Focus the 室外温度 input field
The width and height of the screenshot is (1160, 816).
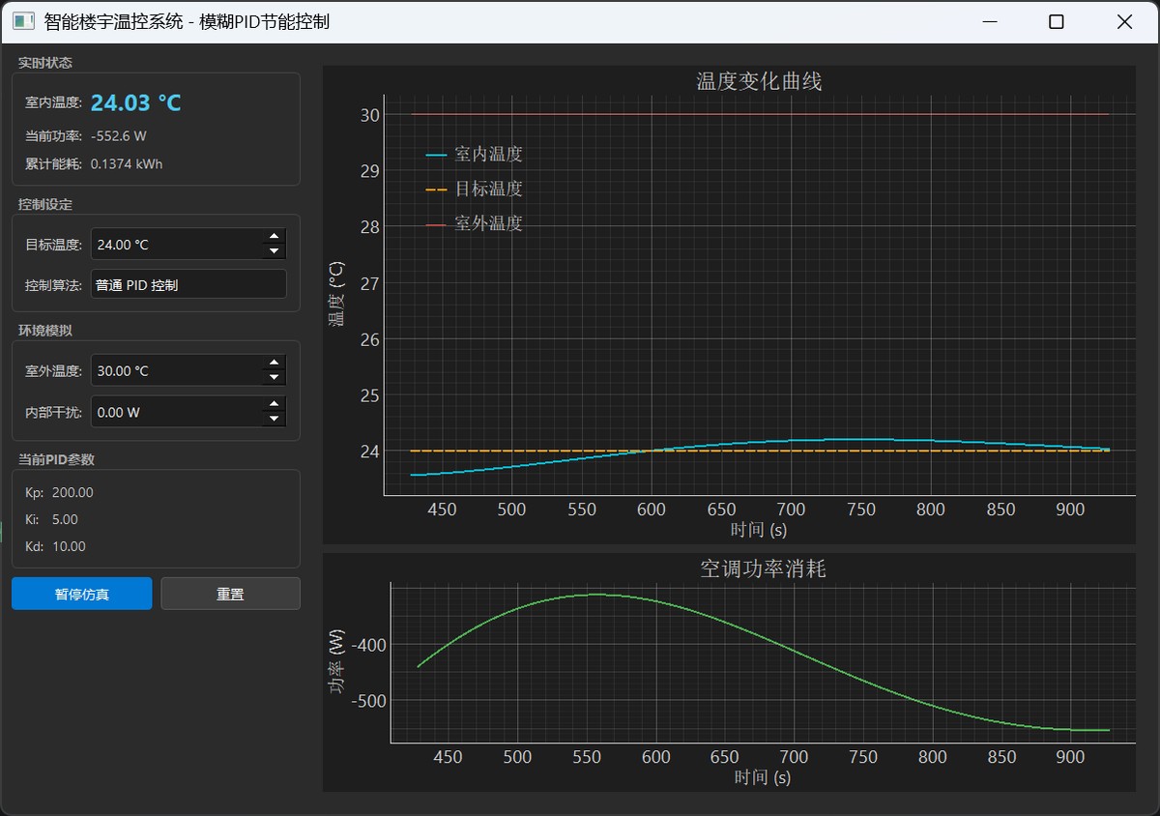174,371
